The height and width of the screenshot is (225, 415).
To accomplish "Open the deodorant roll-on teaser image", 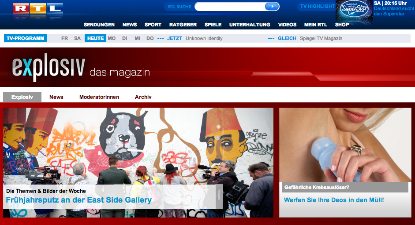I will pos(345,145).
